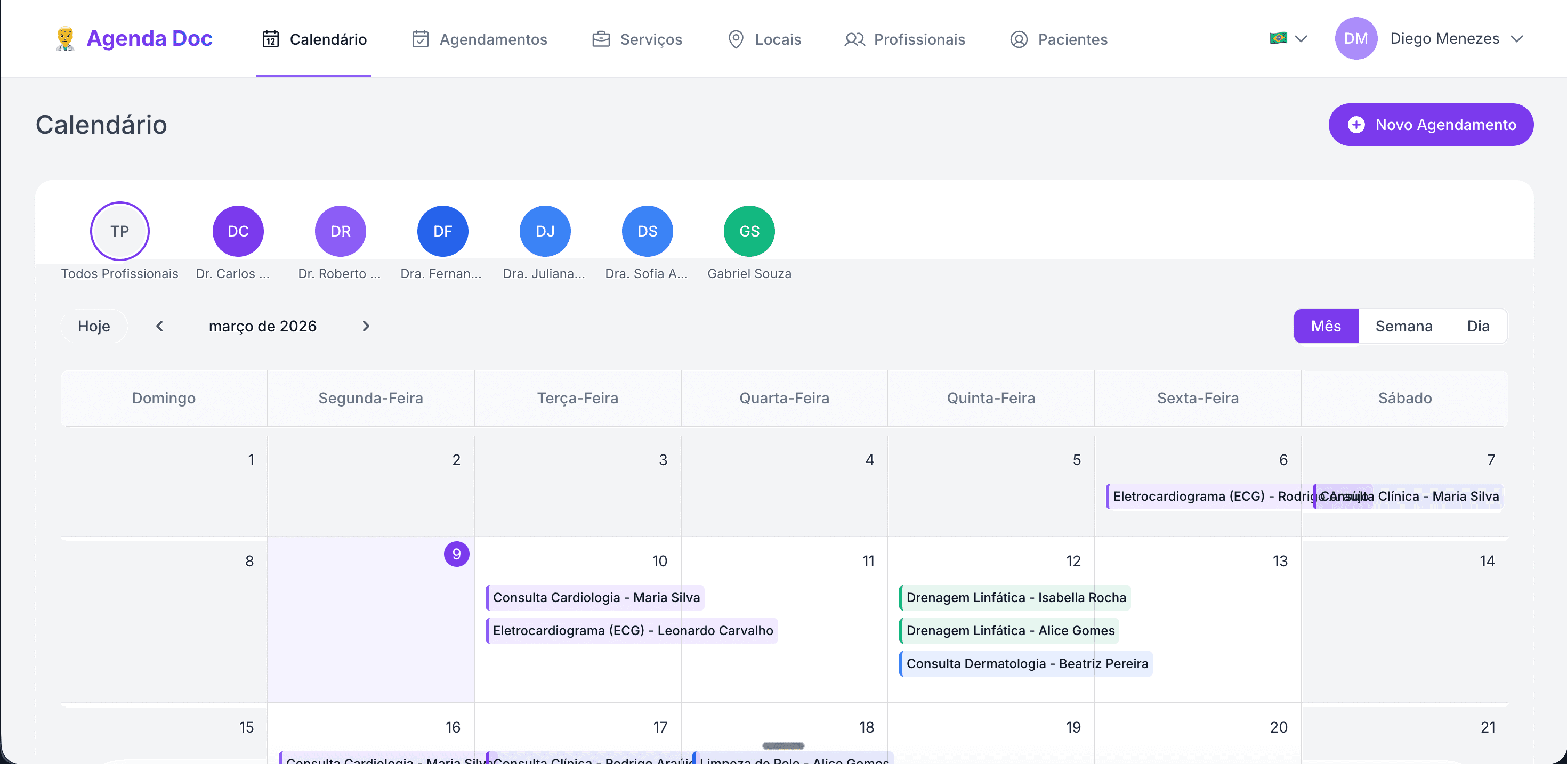Select the Semana view toggle
Screen dimensions: 1567x764
tap(1403, 326)
